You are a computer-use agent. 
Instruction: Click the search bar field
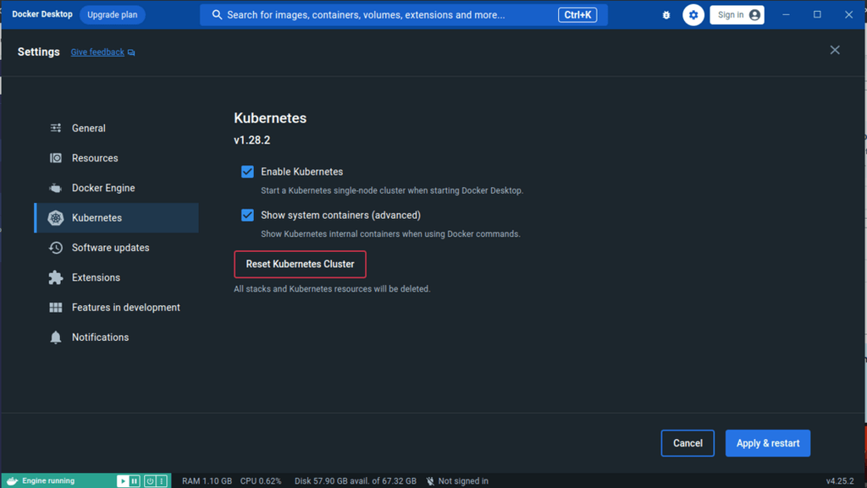(x=404, y=15)
